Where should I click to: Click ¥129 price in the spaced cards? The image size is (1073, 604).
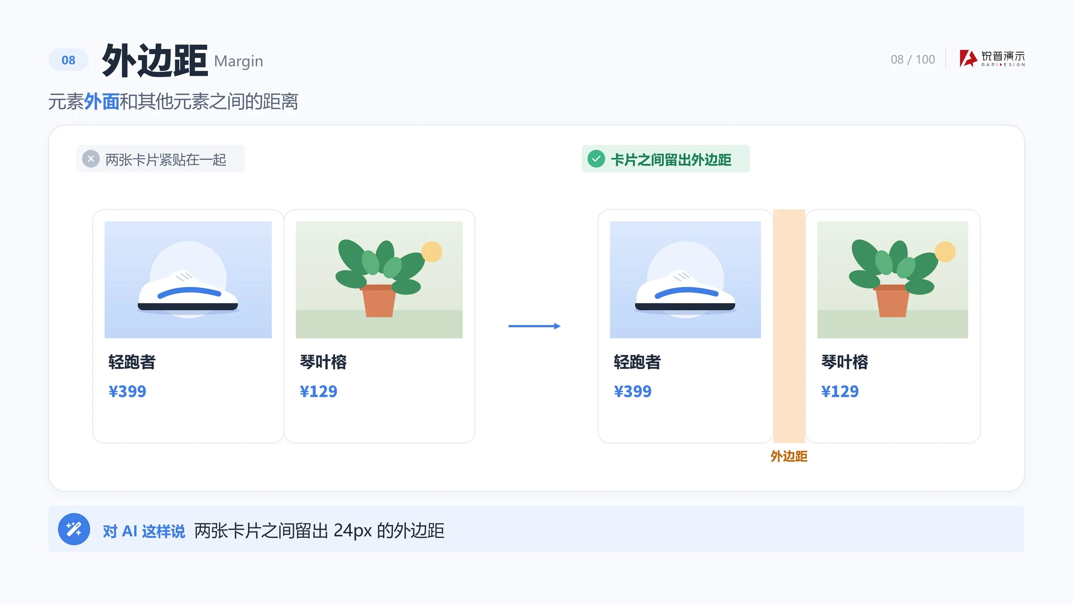click(840, 391)
